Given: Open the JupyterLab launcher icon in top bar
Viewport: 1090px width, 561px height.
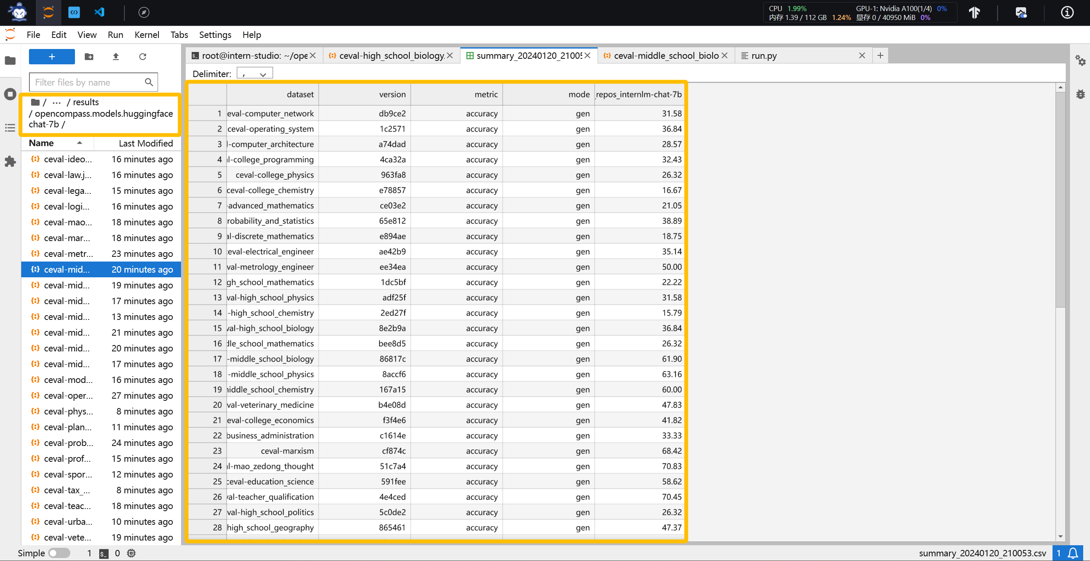Looking at the screenshot, I should point(48,12).
